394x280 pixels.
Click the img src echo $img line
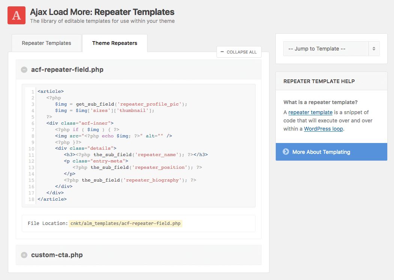(x=114, y=136)
